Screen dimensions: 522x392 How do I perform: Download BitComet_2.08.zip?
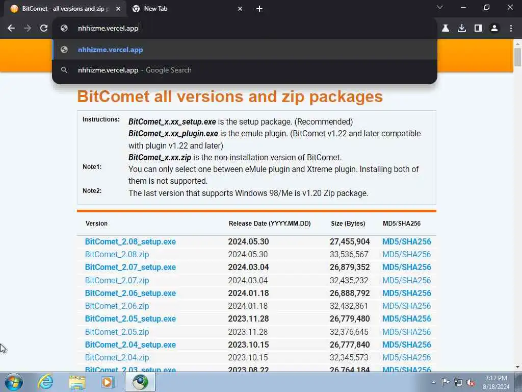tap(117, 254)
